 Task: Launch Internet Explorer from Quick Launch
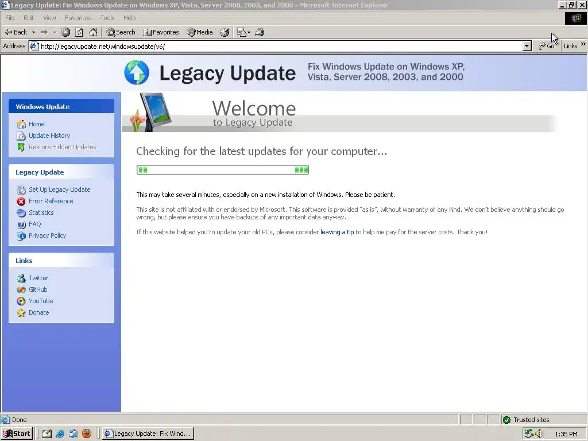point(60,434)
